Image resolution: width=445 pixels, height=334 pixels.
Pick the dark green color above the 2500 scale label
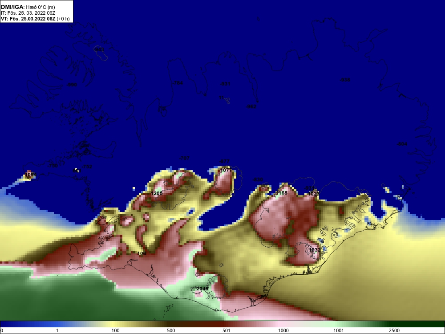point(394,324)
